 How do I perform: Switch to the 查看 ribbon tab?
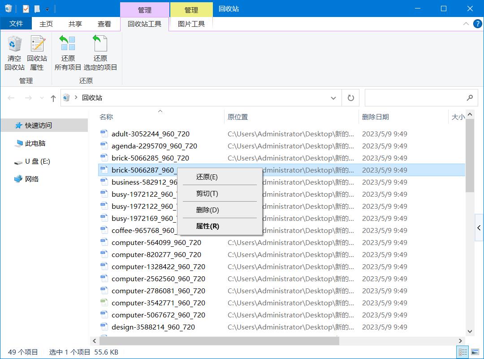(x=104, y=24)
